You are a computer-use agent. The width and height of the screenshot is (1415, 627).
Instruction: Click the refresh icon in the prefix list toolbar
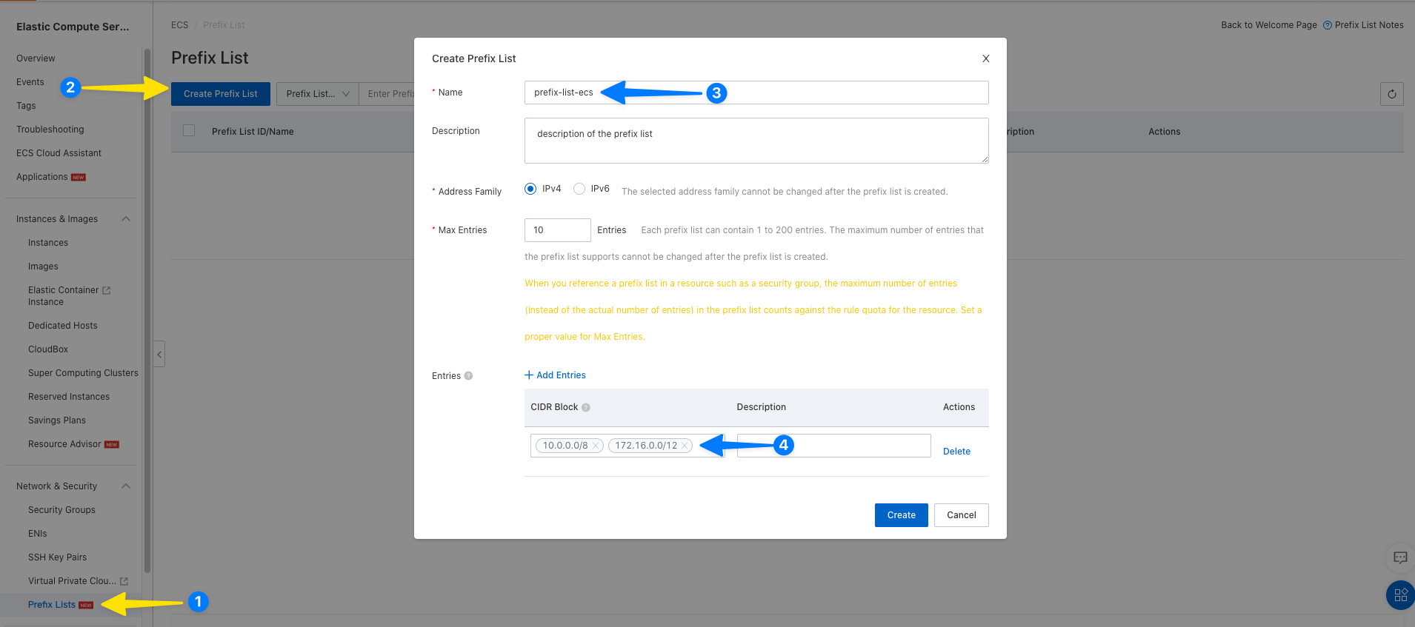click(1391, 94)
